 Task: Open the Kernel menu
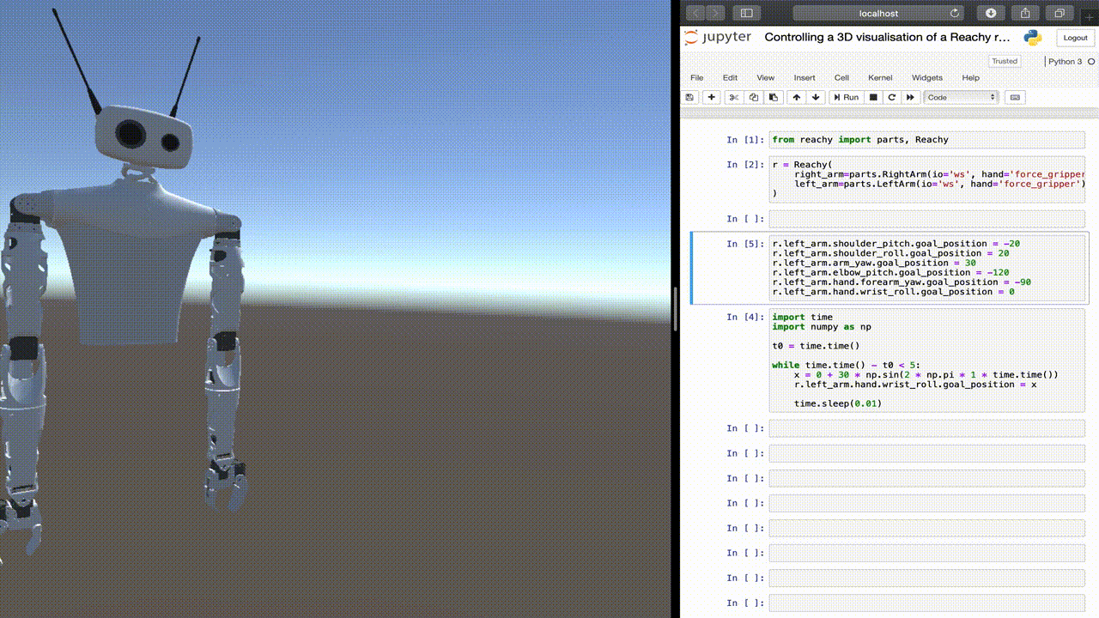coord(880,77)
